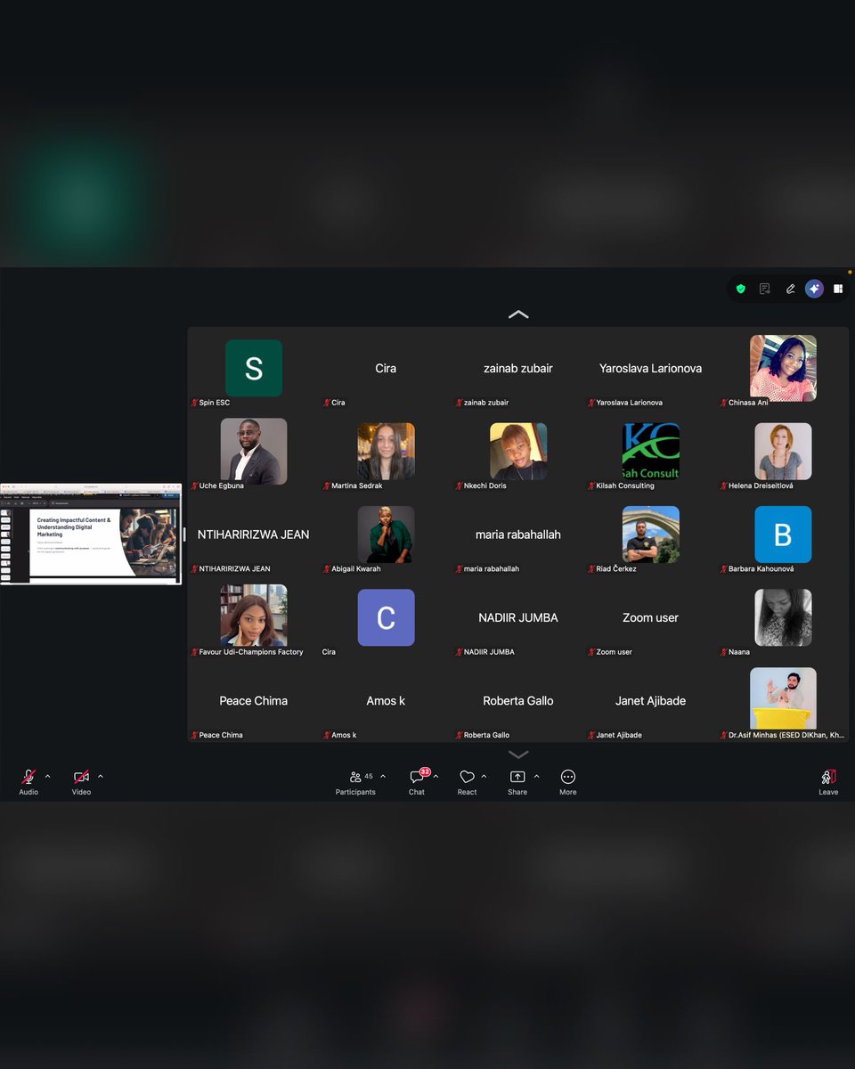Select Uche Egbuna's profile photo

pos(254,451)
